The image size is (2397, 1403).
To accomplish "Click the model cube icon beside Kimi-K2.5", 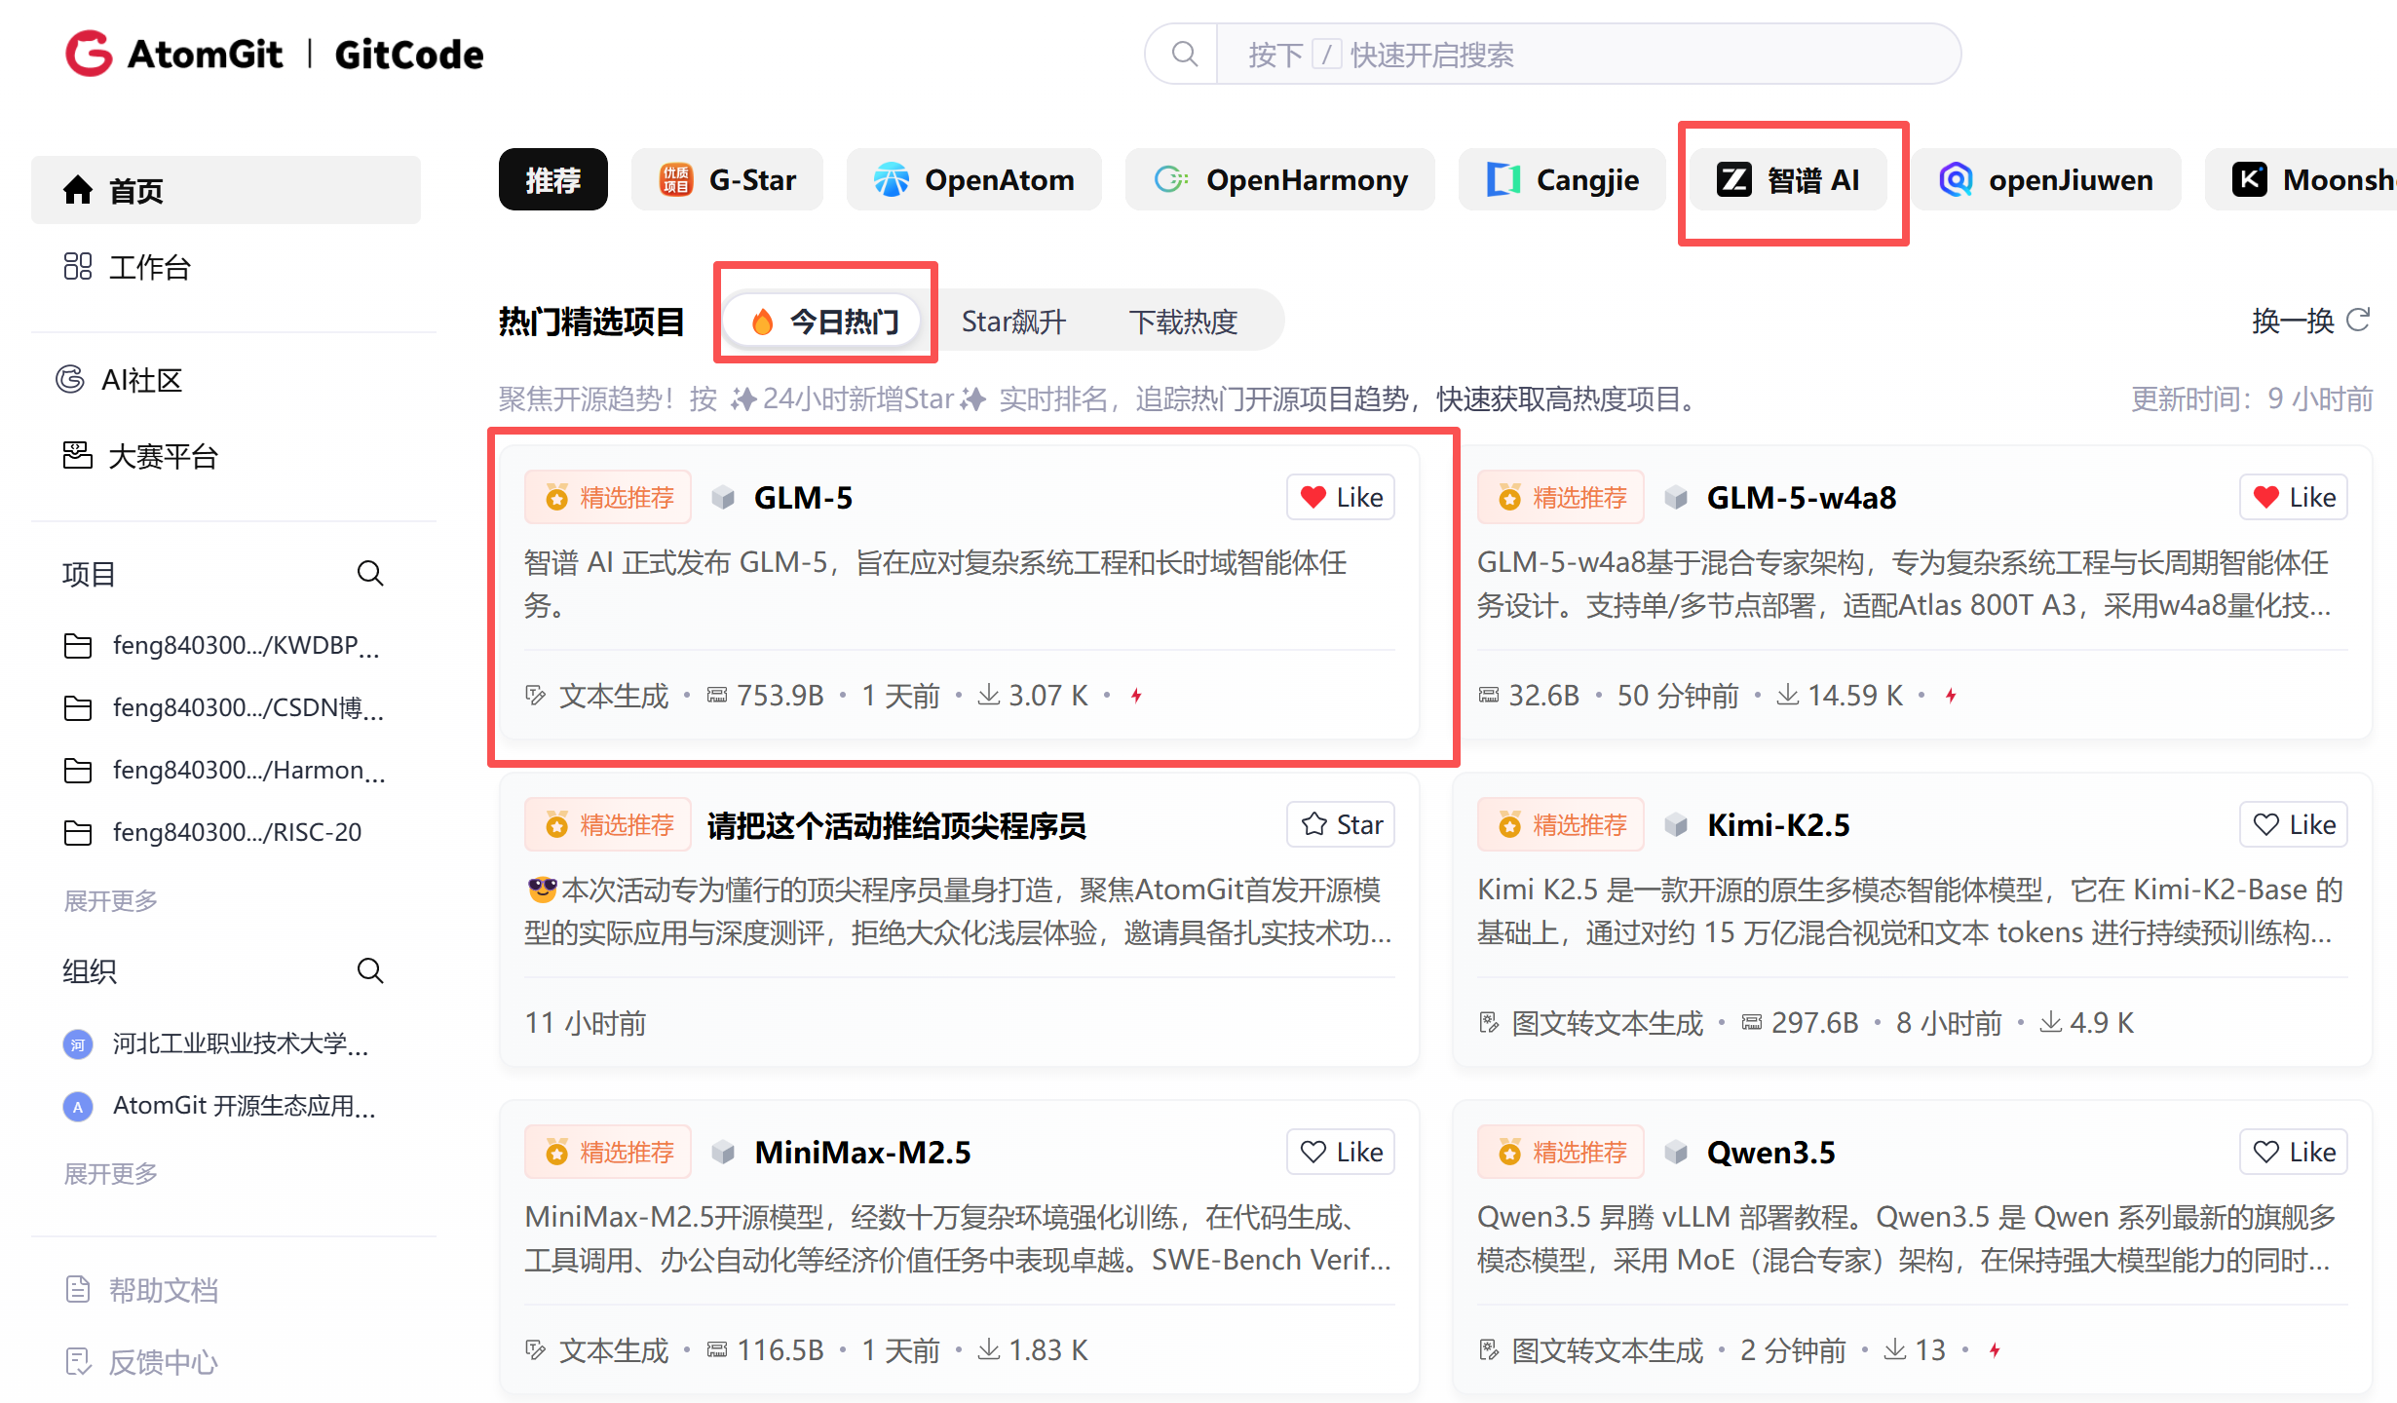I will [x=1676, y=825].
